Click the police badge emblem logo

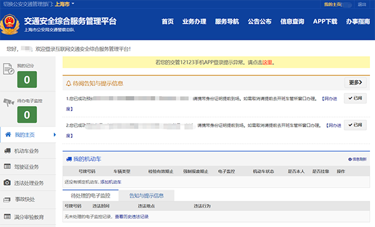10,24
